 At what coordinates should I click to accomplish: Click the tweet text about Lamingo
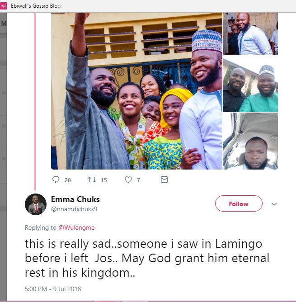pos(147,259)
